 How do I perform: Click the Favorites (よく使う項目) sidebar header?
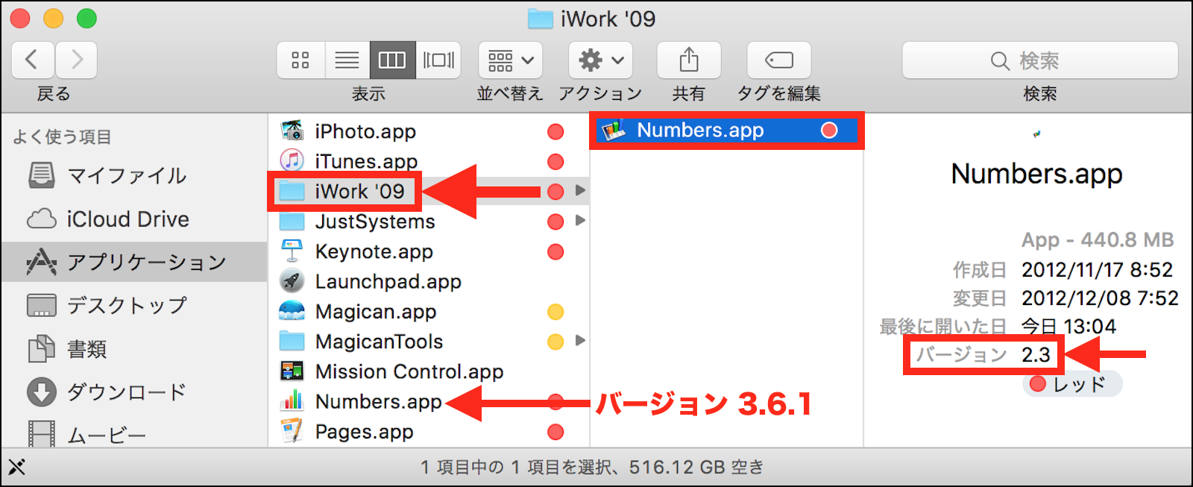point(62,137)
